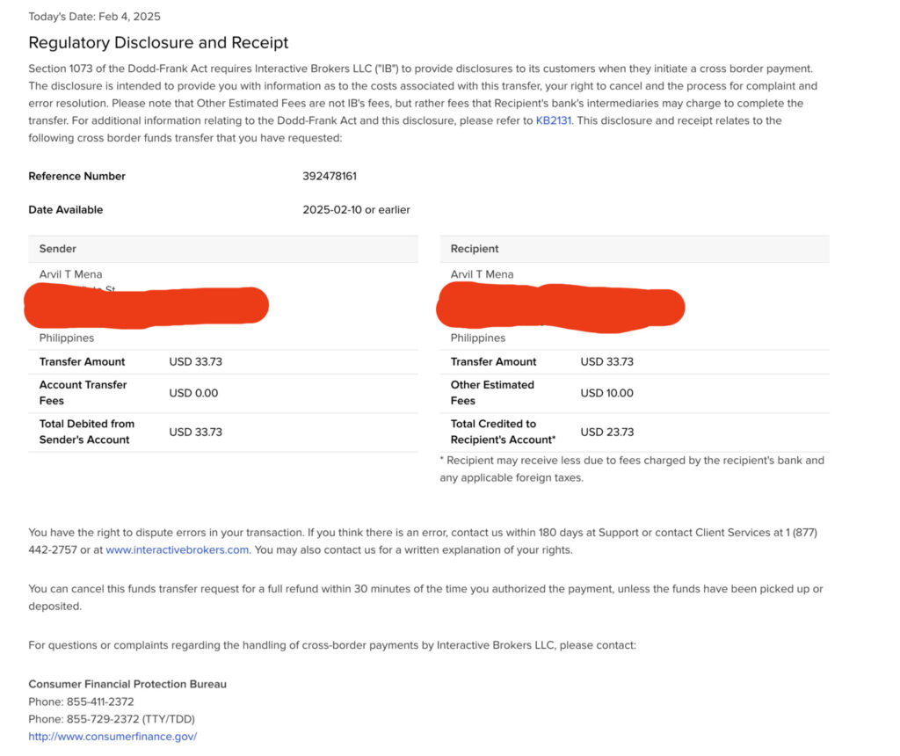Click Total Debited from Sender's Account amount
900x756 pixels.
tap(195, 433)
